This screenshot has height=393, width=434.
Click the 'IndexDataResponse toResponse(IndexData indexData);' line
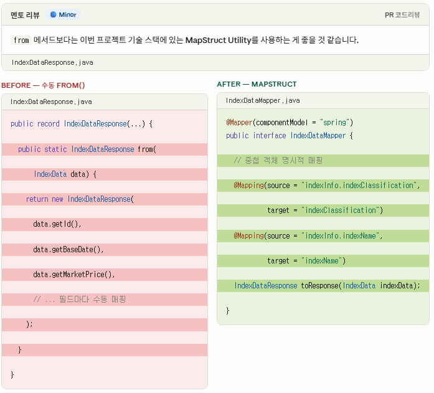click(x=323, y=286)
